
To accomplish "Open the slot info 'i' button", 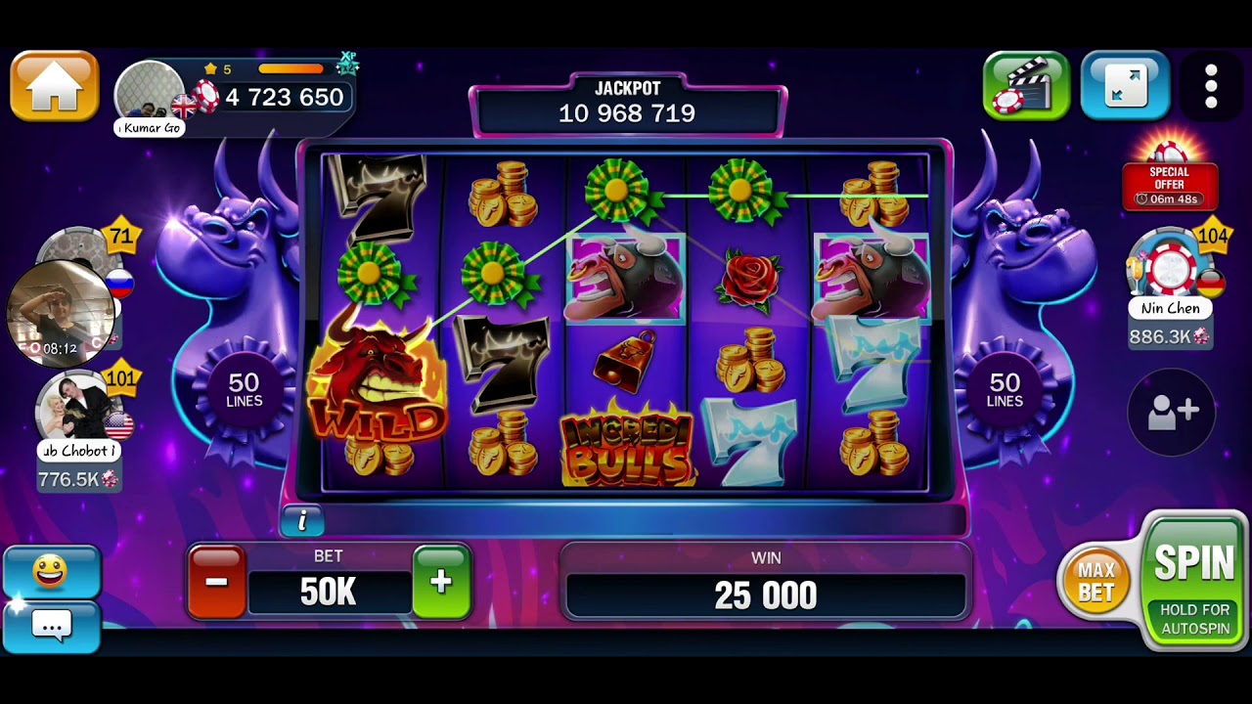I will (x=302, y=521).
